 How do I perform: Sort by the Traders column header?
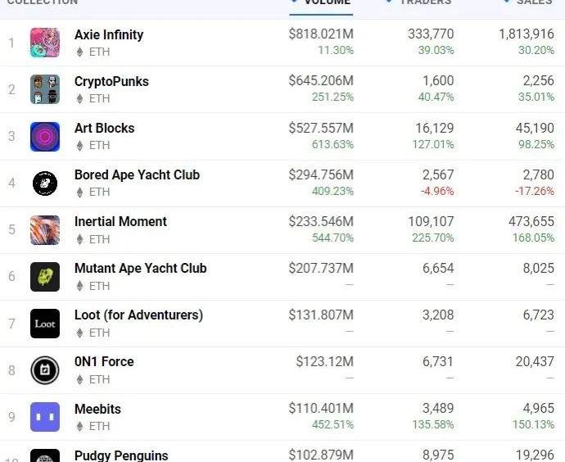pos(424,2)
